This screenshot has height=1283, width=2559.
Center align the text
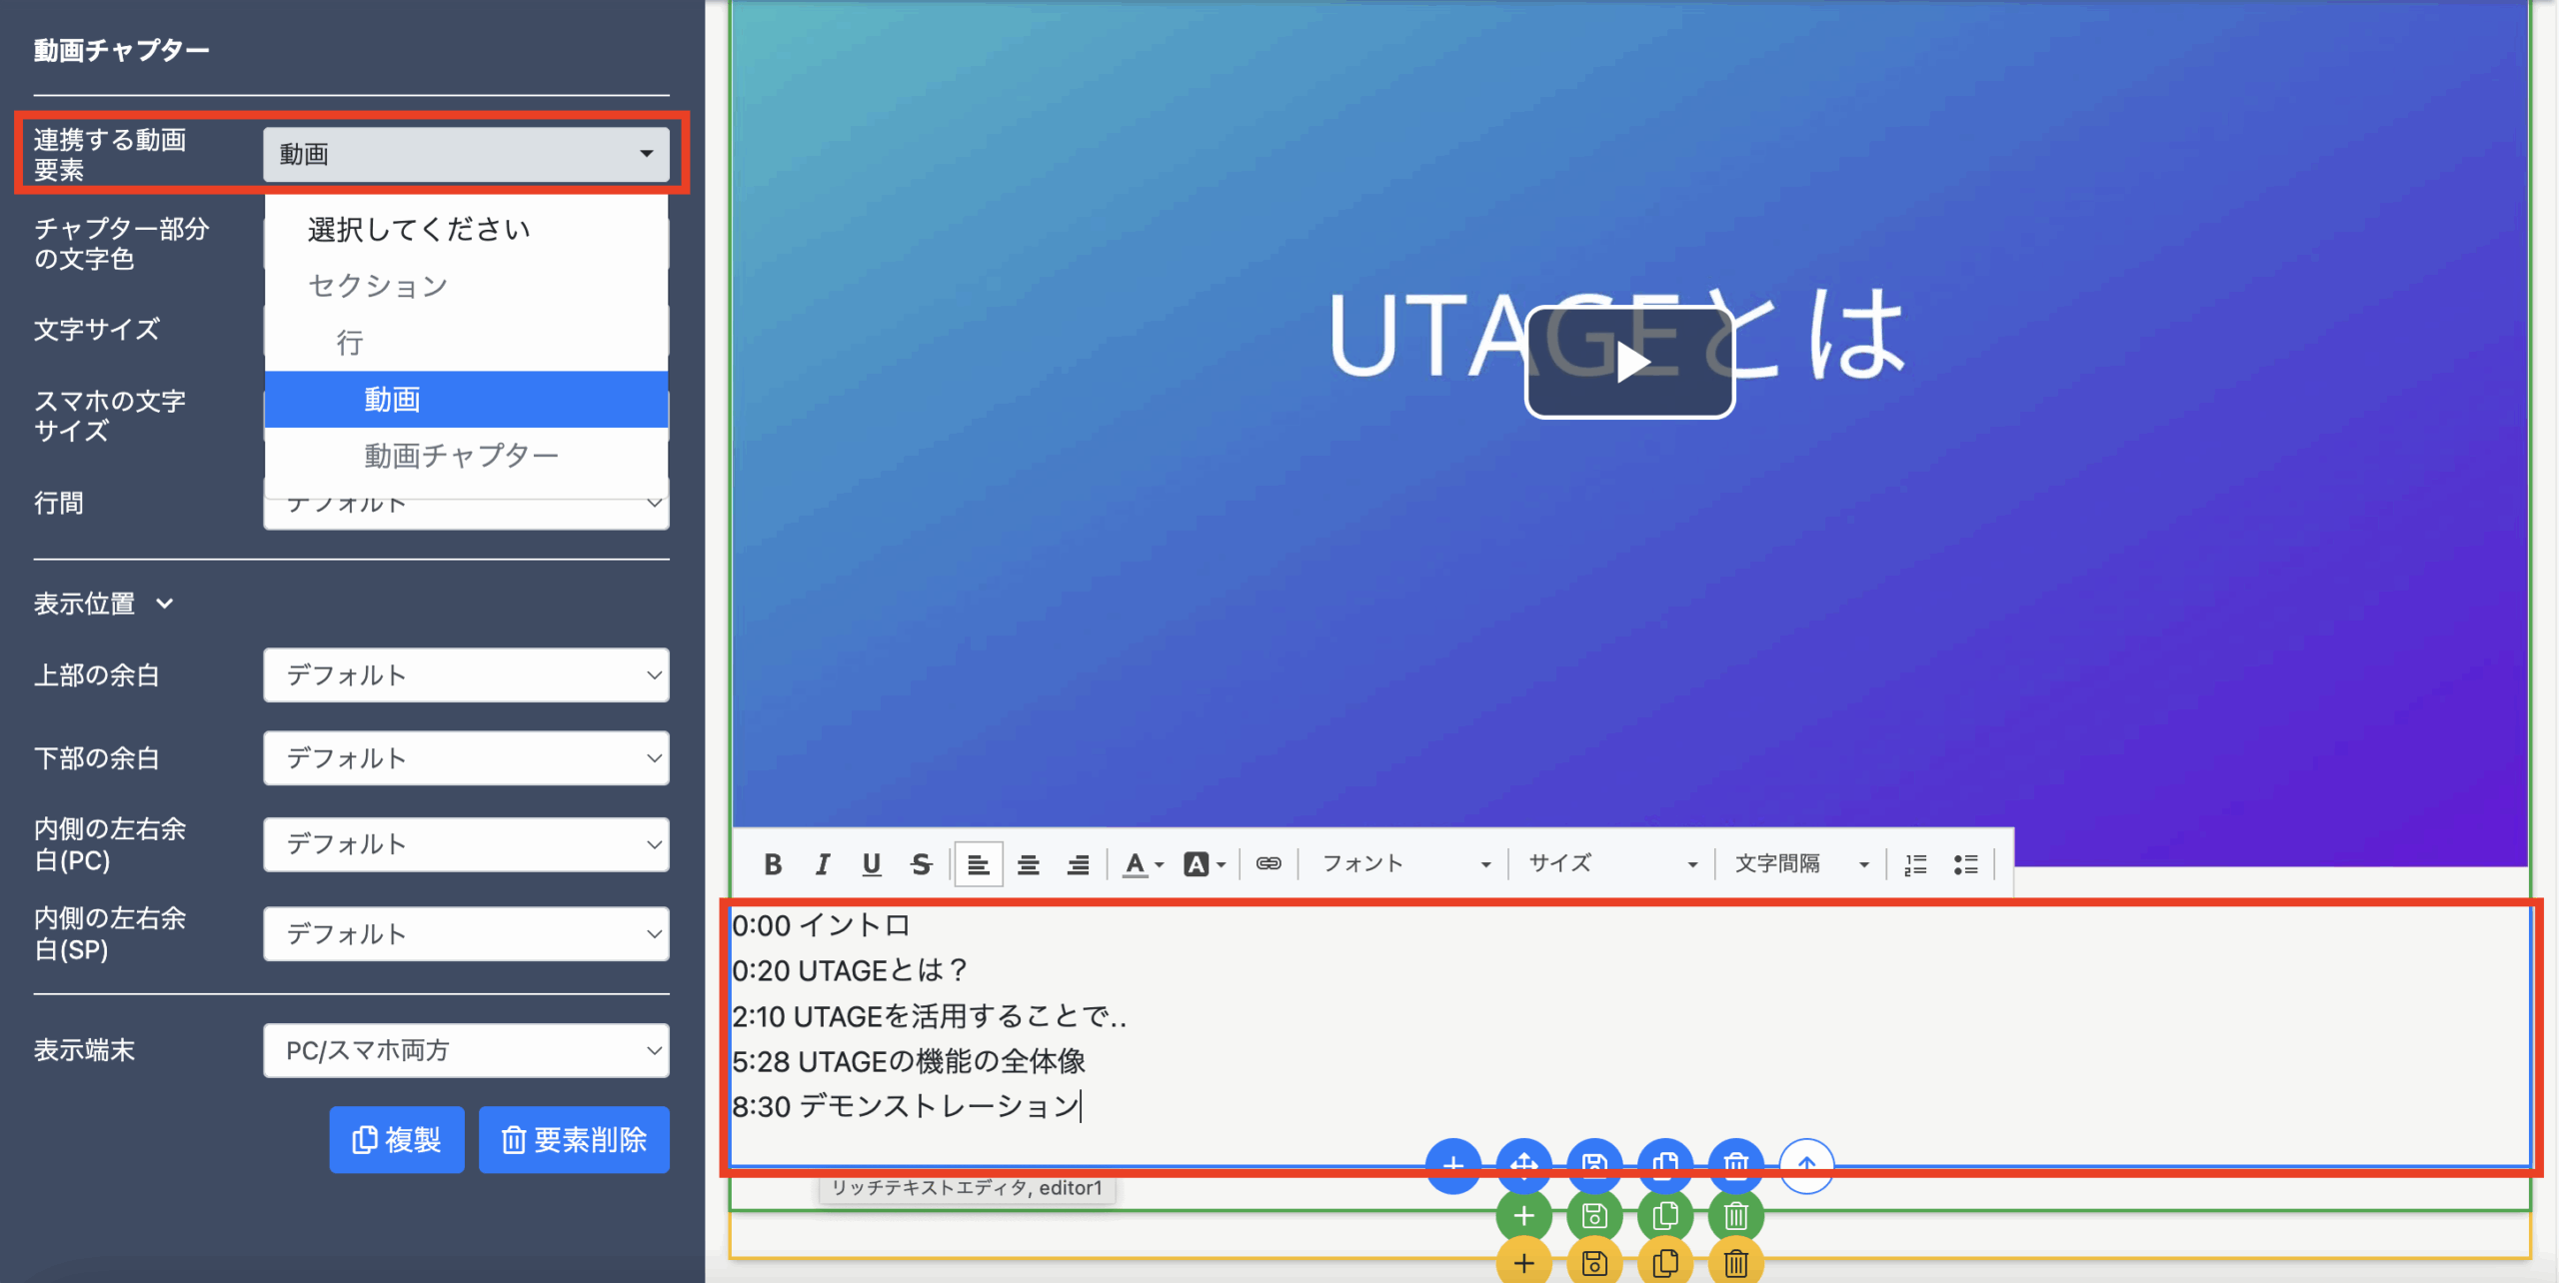(1029, 864)
